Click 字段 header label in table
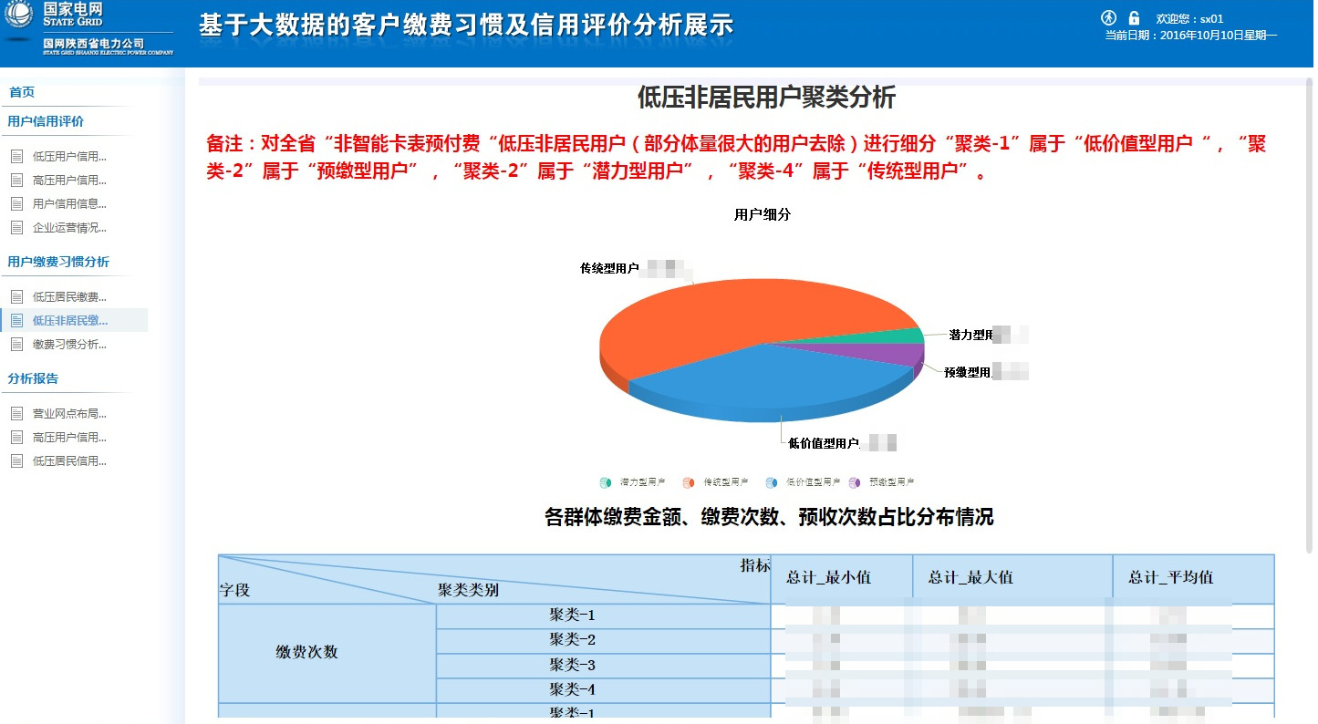Screen dimensions: 1318x724 (x=234, y=590)
